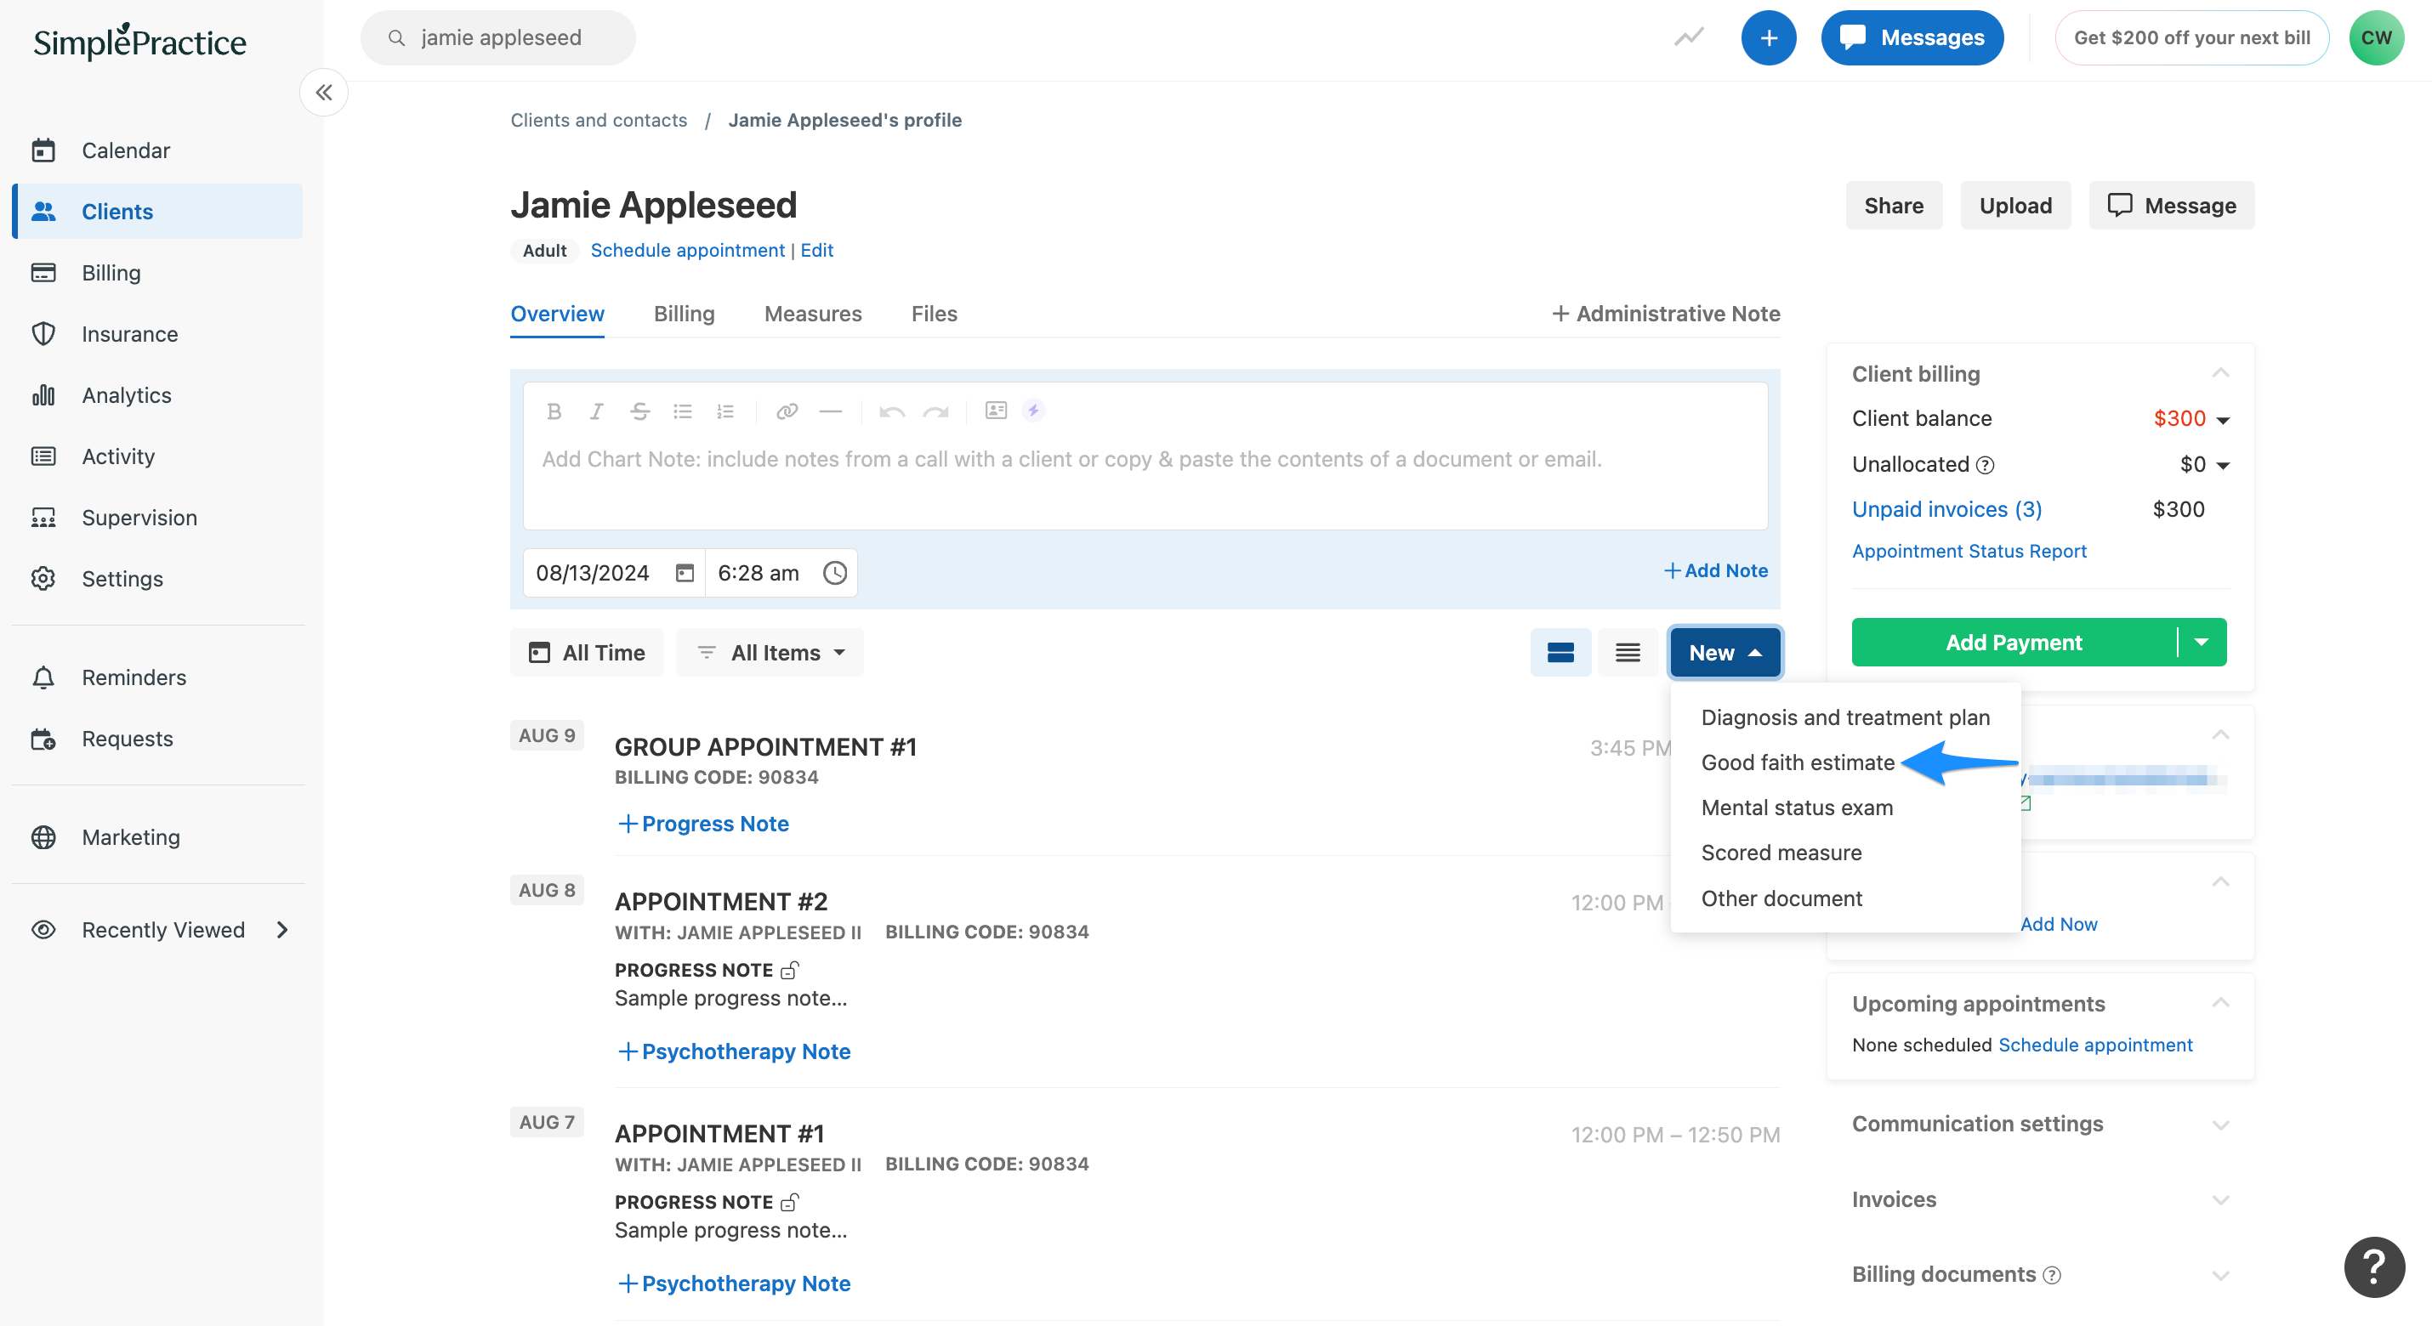2432x1326 pixels.
Task: Open the blue plus create button
Action: pyautogui.click(x=1768, y=37)
